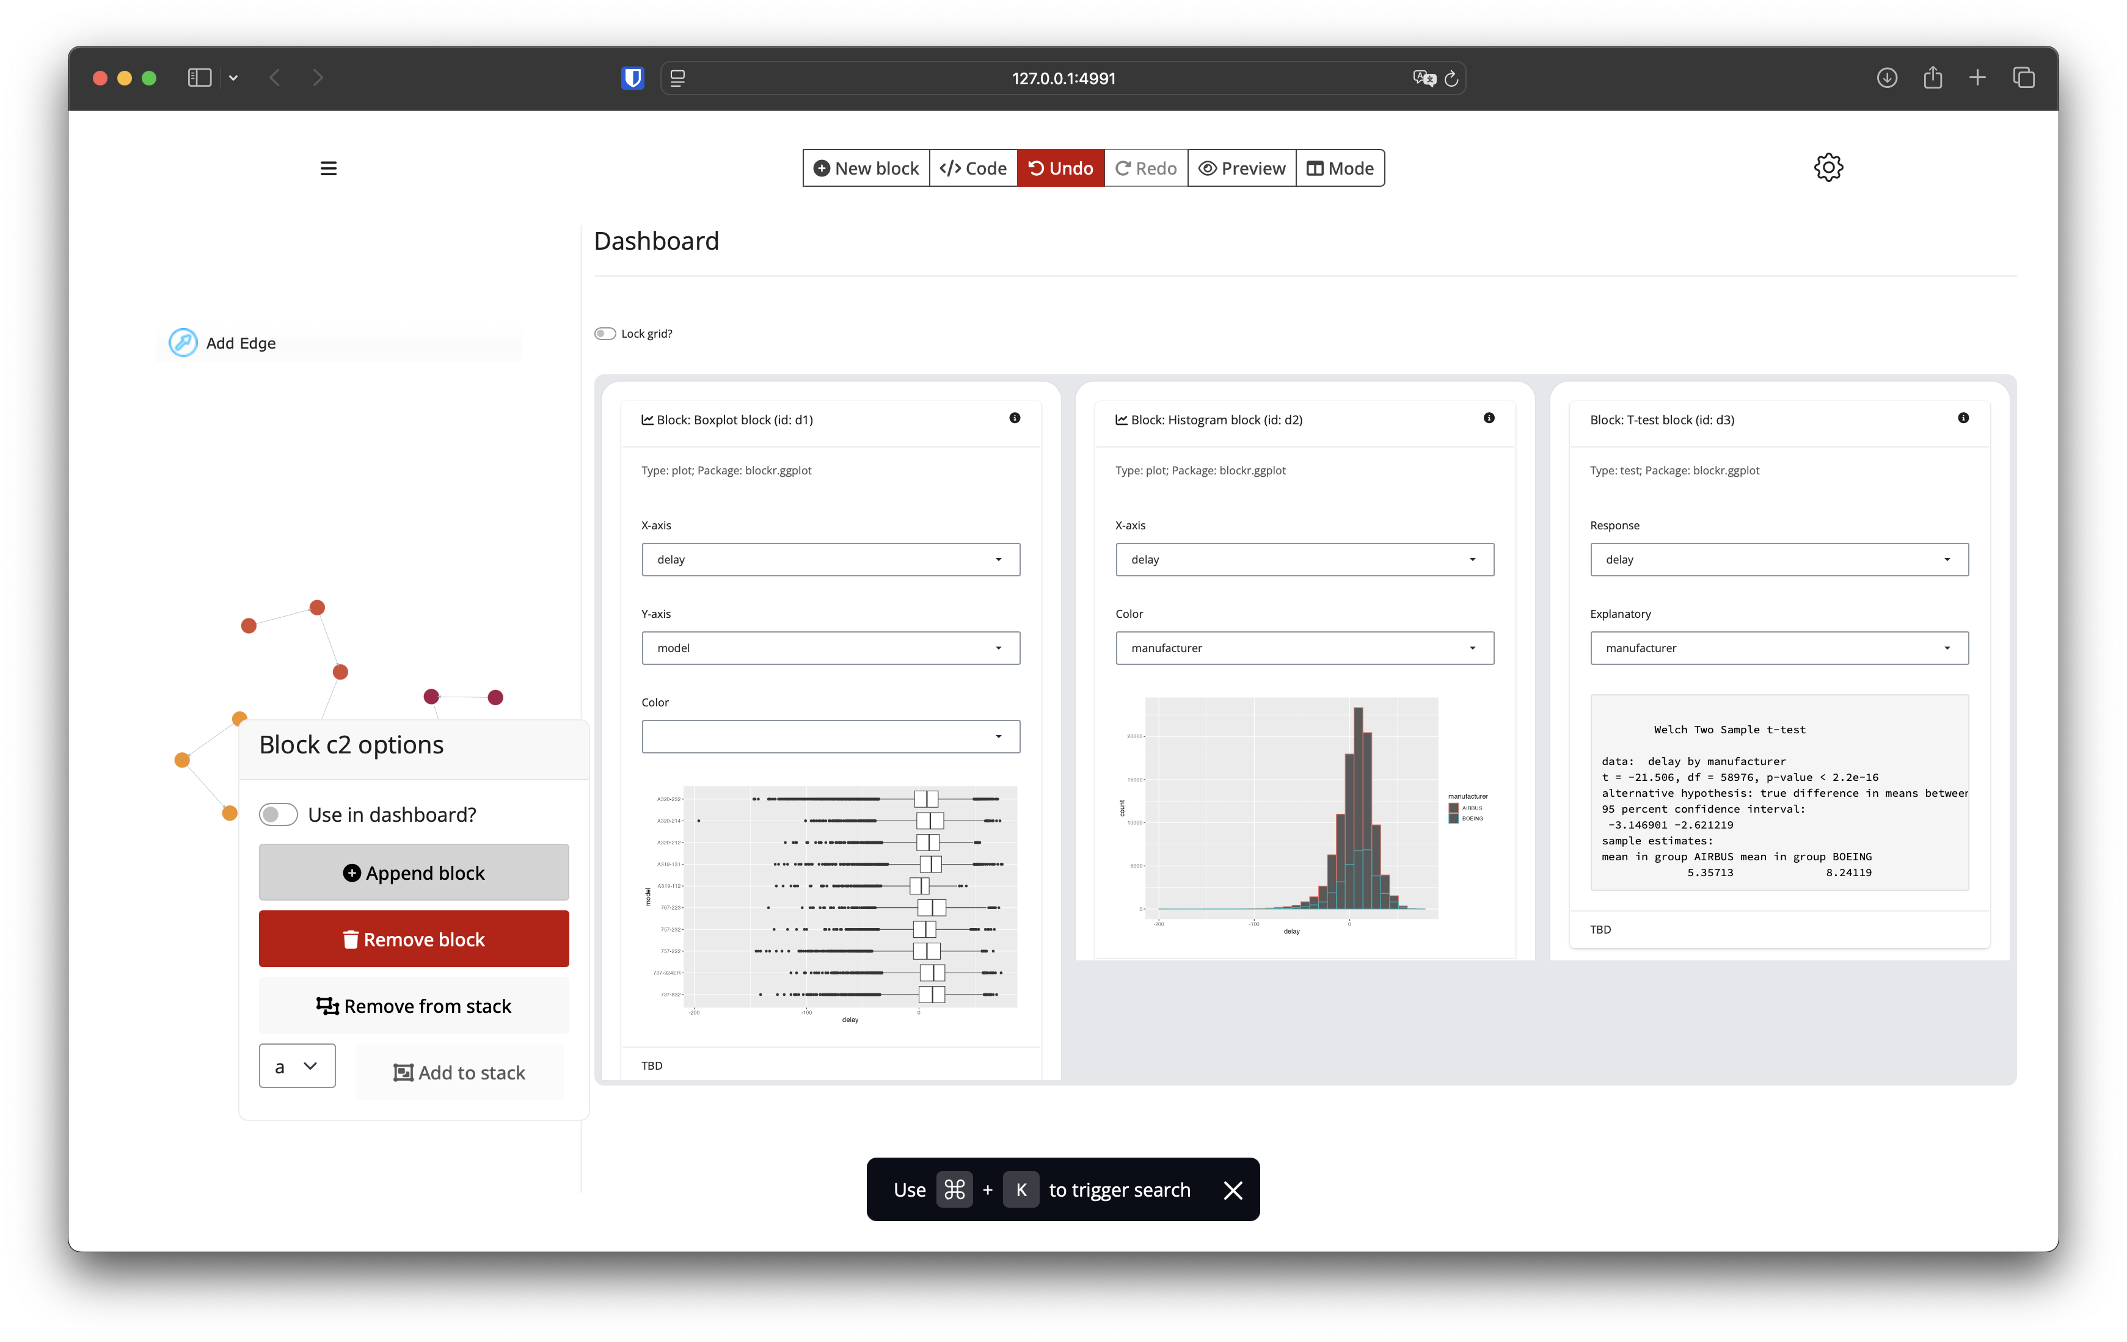Click info icon on T-test block
This screenshot has width=2127, height=1342.
pos(1963,418)
